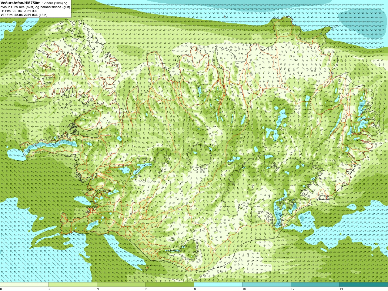Click the legend label '0'

pyautogui.click(x=1, y=289)
